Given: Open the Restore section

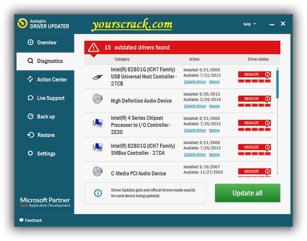Looking at the screenshot, I should coord(45,135).
